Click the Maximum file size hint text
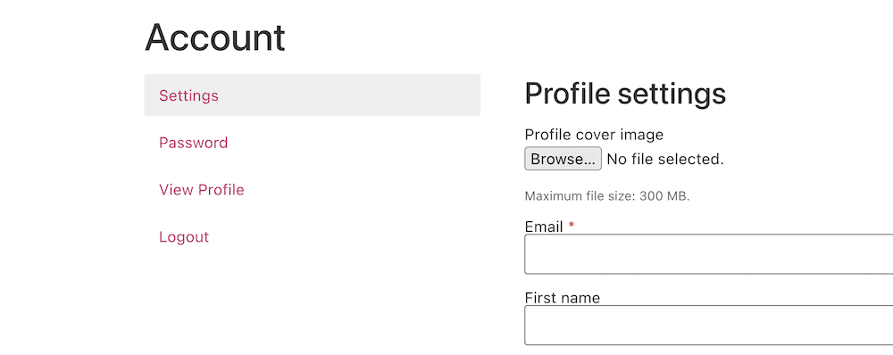This screenshot has height=355, width=893. click(607, 197)
